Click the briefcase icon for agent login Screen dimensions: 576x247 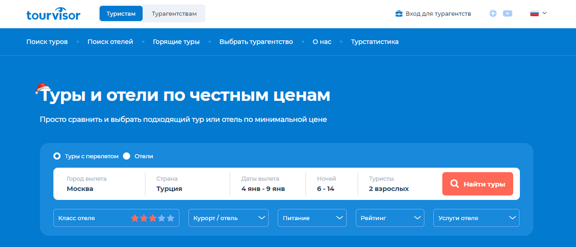398,13
